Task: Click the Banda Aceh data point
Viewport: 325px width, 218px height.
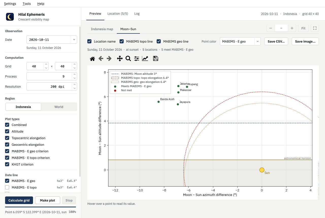Action: pos(158,102)
